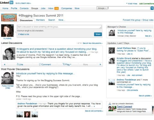Expand Andrew Fendelman's truncated comment with »
The image size is (154, 120).
tap(94, 106)
